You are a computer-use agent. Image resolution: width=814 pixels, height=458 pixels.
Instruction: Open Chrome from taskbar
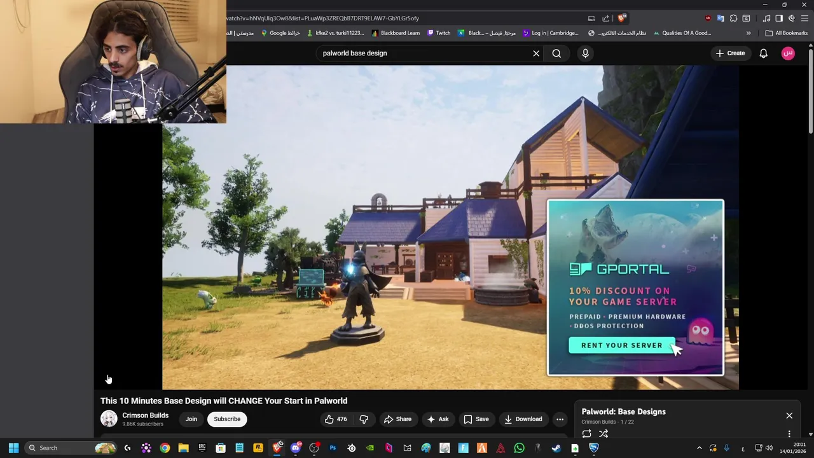tap(165, 448)
